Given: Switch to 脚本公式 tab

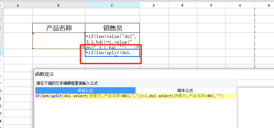Looking at the screenshot, I should click(x=185, y=90).
